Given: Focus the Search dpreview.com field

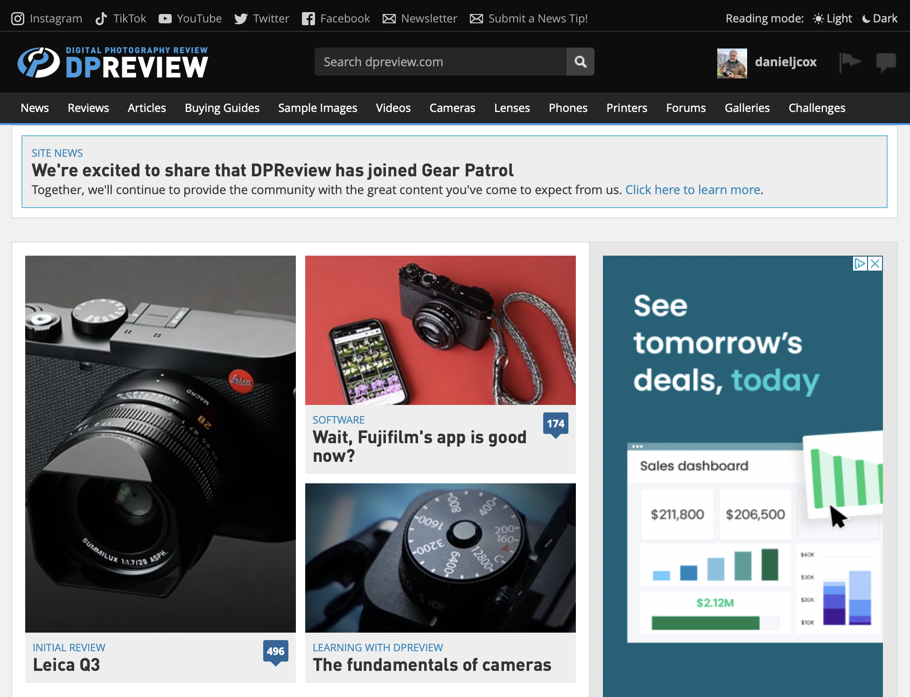Looking at the screenshot, I should (440, 62).
